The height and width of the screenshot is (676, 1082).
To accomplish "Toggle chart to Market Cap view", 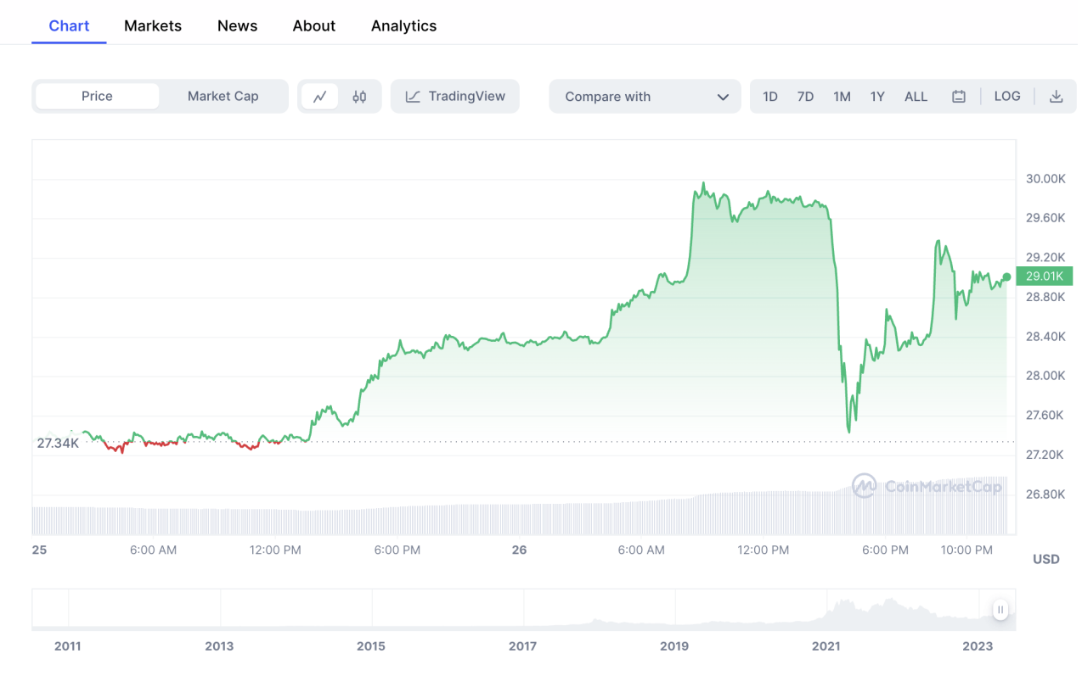I will (223, 97).
